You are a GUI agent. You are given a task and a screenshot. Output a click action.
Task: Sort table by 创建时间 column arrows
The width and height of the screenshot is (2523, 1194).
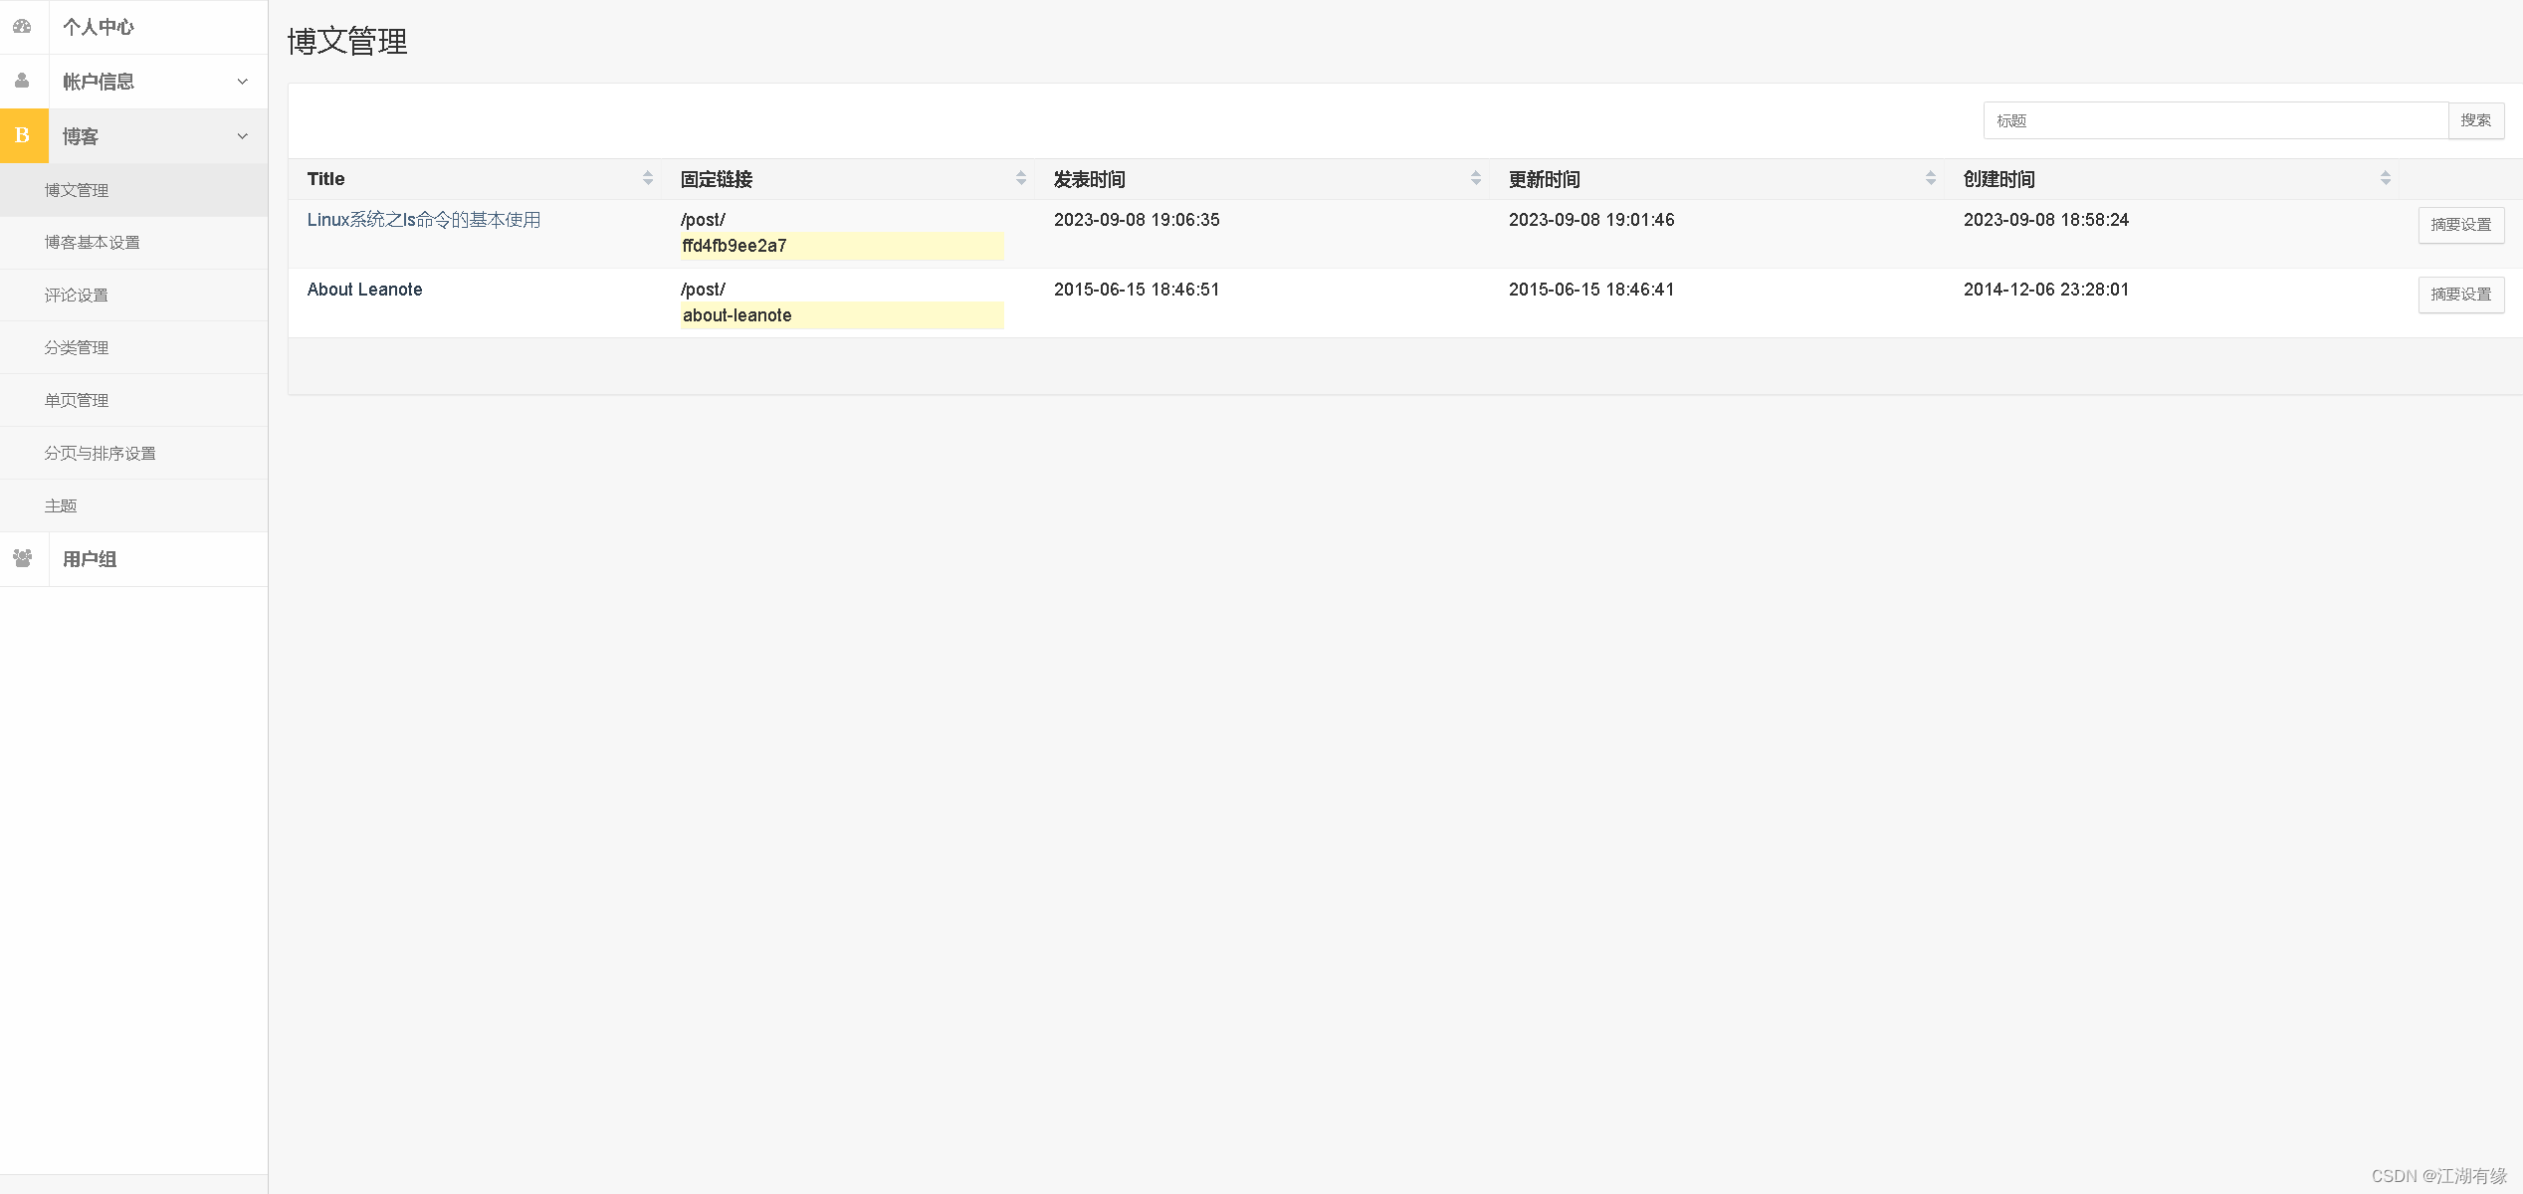coord(2386,178)
